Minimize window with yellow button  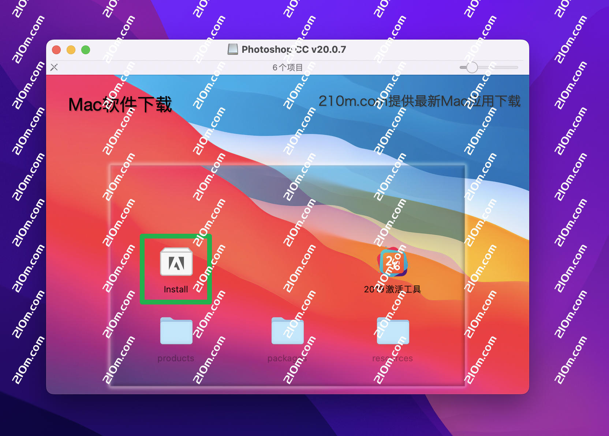71,49
